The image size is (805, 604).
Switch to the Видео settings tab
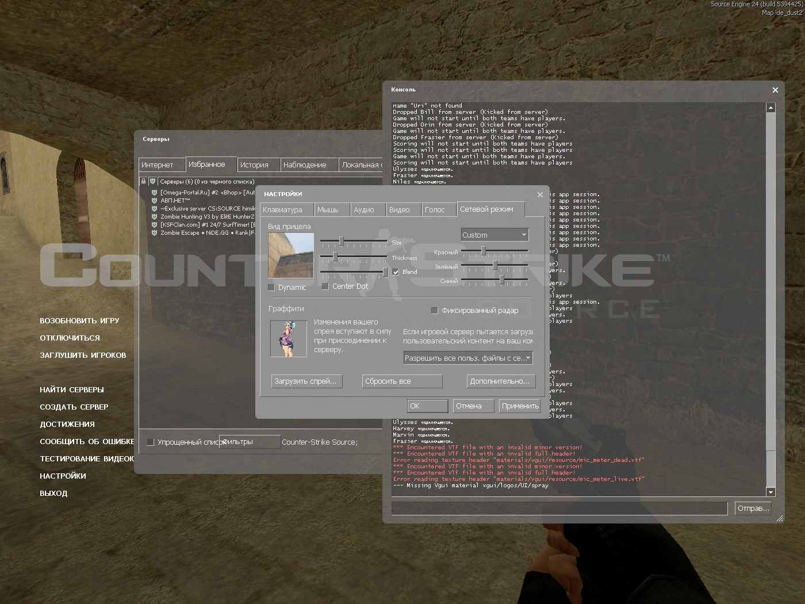pyautogui.click(x=402, y=209)
